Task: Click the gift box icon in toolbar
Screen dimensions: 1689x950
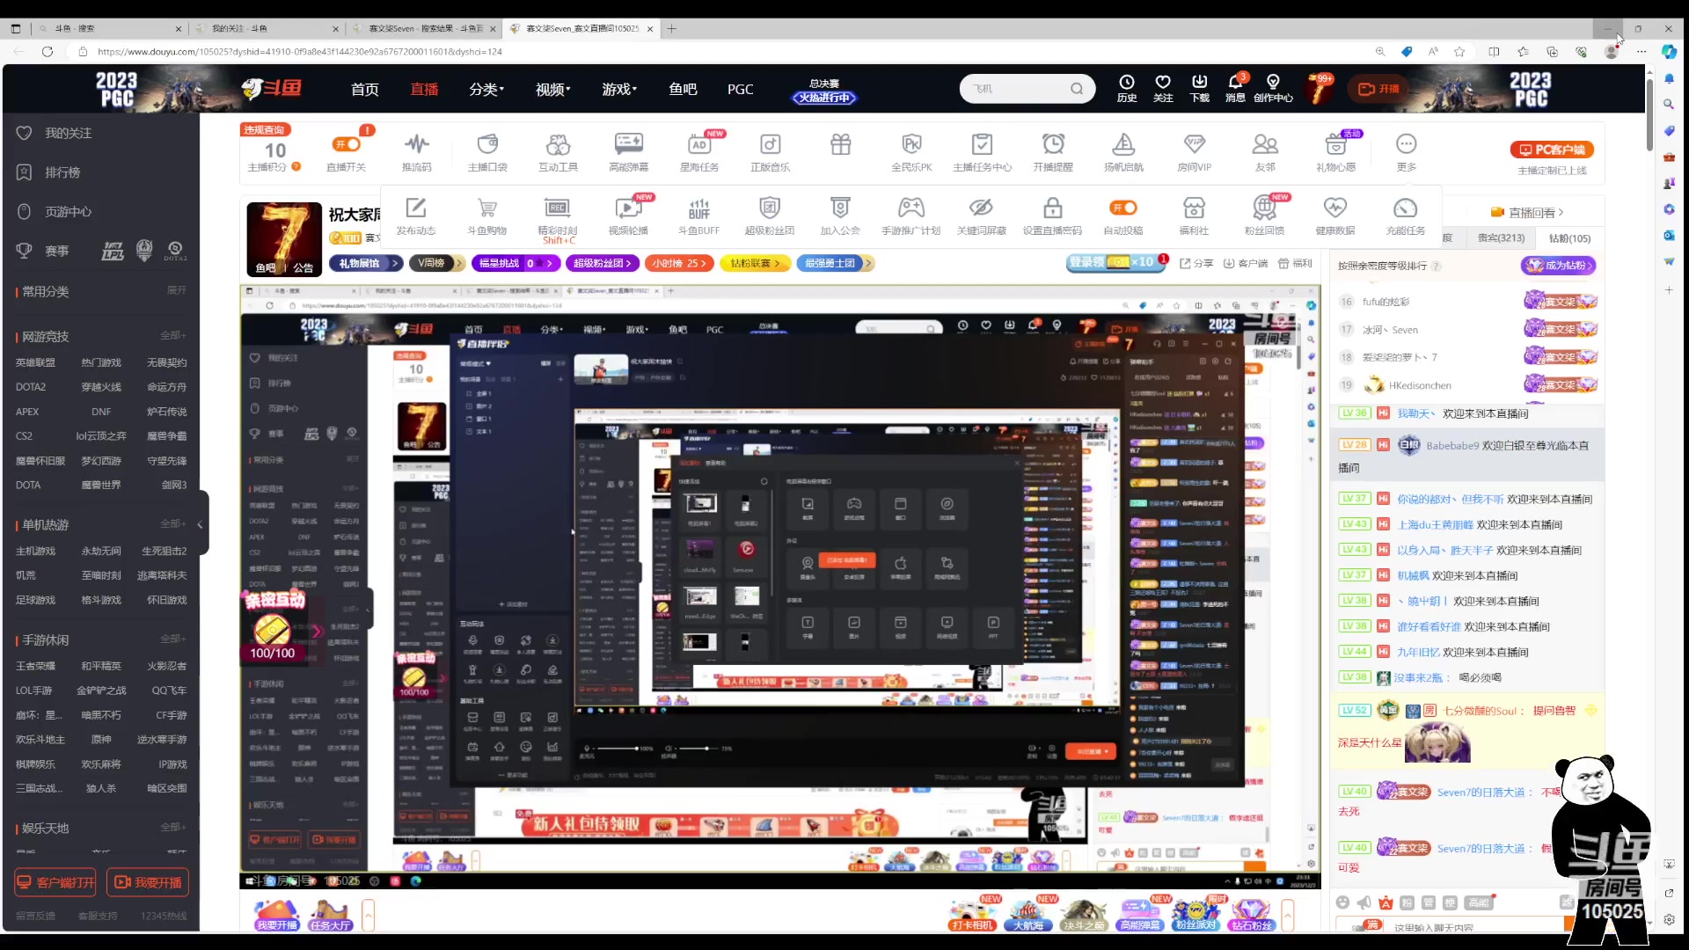Action: (x=840, y=144)
